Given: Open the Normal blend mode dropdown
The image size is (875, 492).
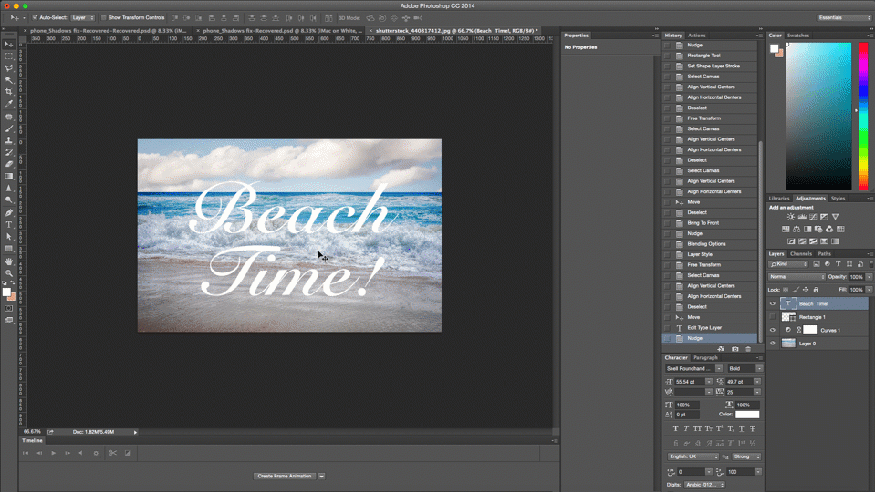Looking at the screenshot, I should (797, 276).
